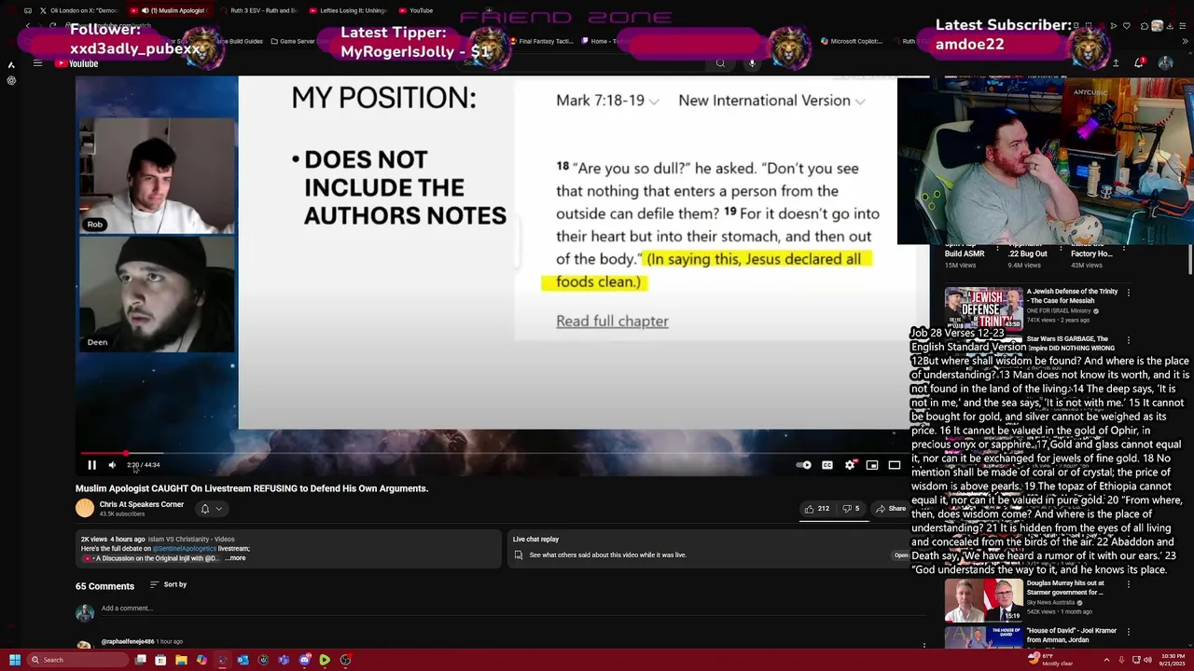The width and height of the screenshot is (1194, 671).
Task: Like the video (212 likes)
Action: 818,509
